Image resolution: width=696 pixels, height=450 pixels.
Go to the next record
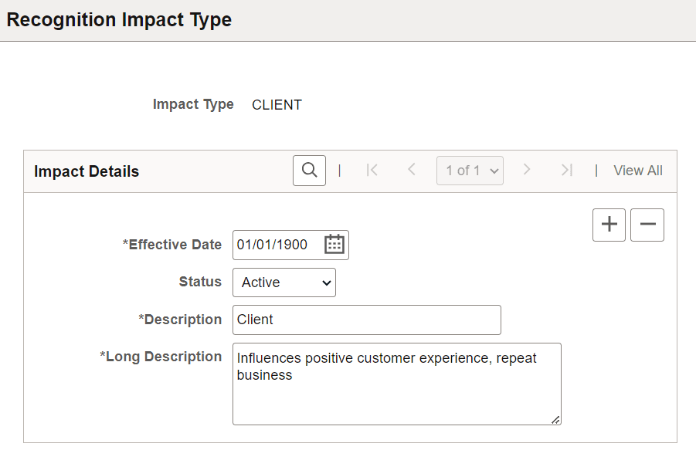tap(527, 170)
